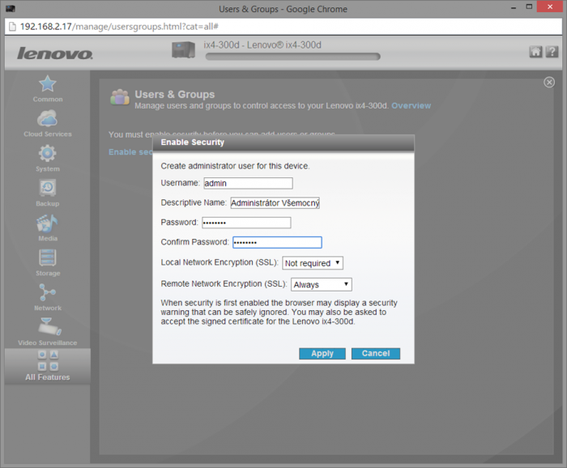Open the Common sidebar icon
The image size is (567, 468).
click(47, 84)
